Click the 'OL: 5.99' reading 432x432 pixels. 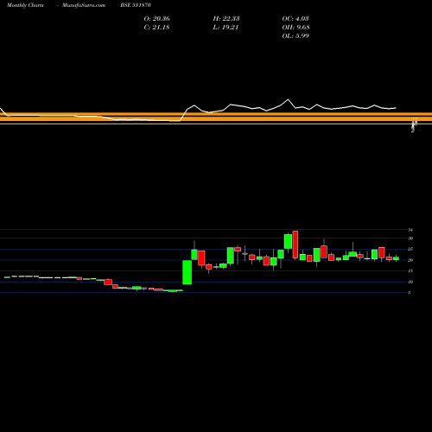pyautogui.click(x=295, y=35)
